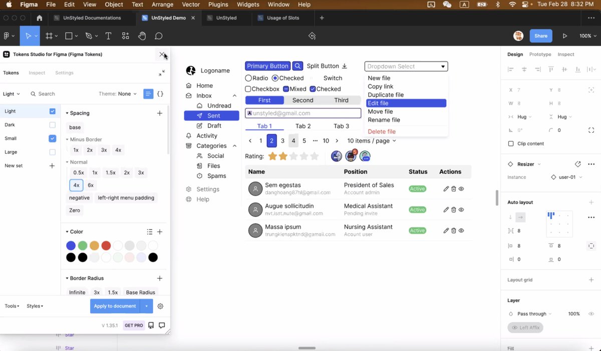The image size is (601, 351).
Task: Select the Rectangle shape tool
Action: pos(69,36)
